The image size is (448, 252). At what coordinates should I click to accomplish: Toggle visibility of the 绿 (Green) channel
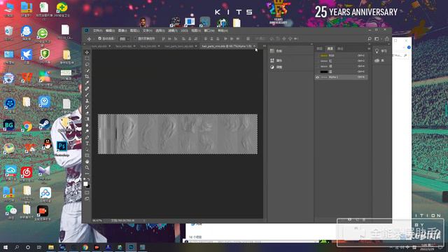click(317, 66)
